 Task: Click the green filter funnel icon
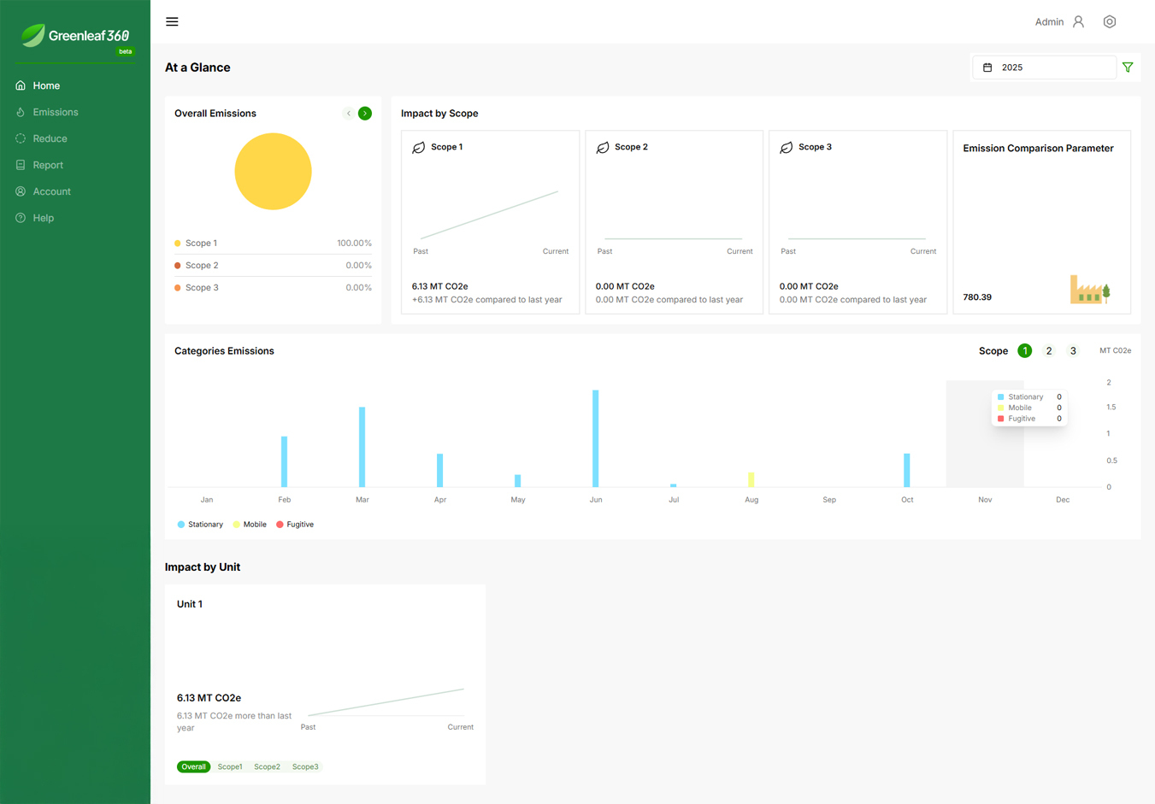point(1128,67)
